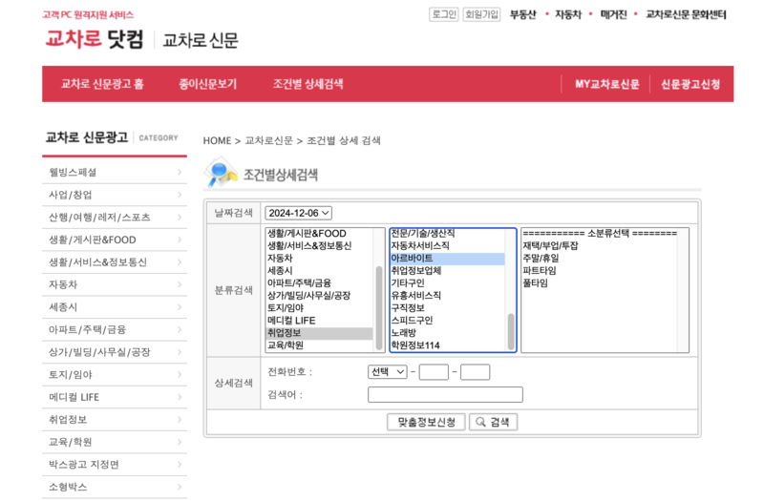Select 유흥서비스직 in second list
The height and width of the screenshot is (501, 764).
[x=447, y=296]
